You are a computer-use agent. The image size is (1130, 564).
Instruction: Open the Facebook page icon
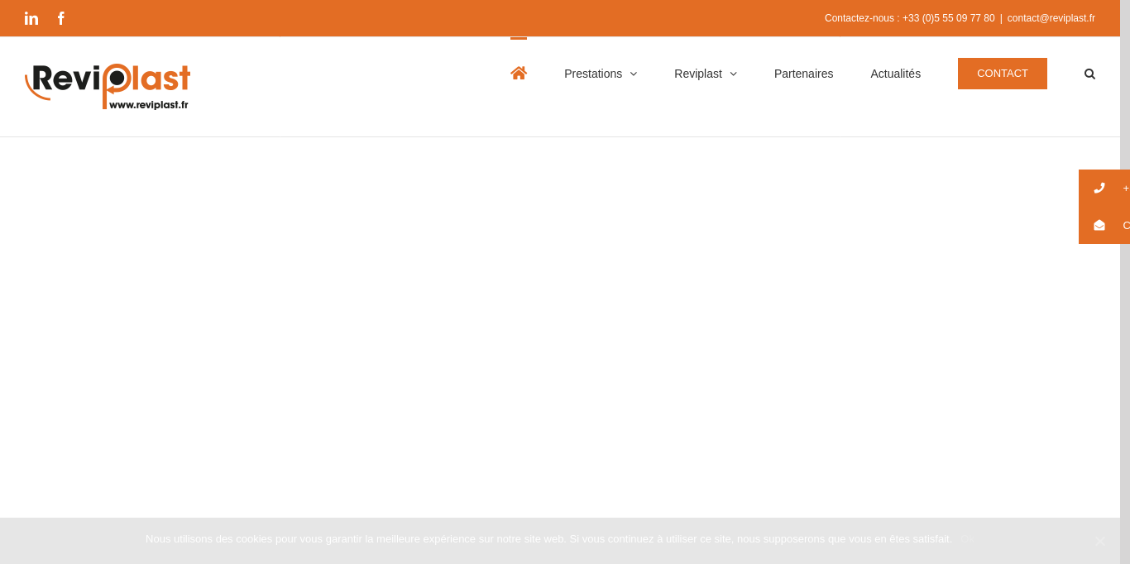(x=61, y=18)
